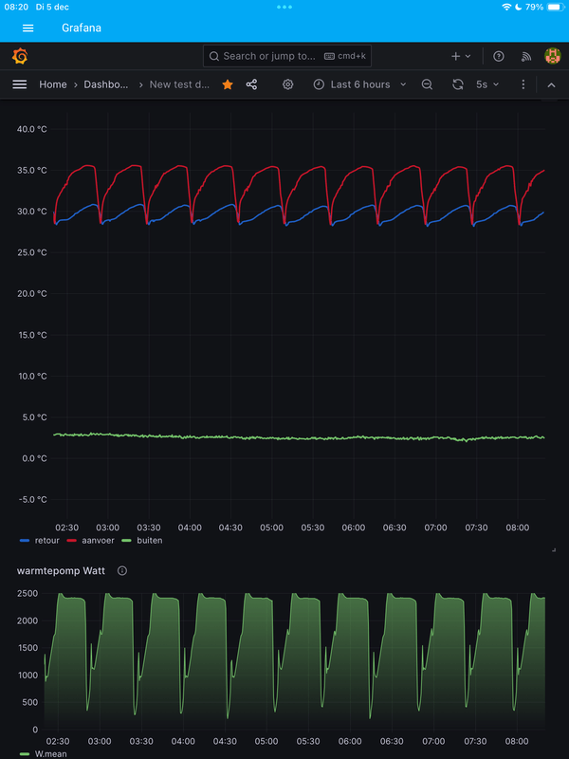The width and height of the screenshot is (569, 759).
Task: Toggle the retour series in legend
Action: click(46, 540)
